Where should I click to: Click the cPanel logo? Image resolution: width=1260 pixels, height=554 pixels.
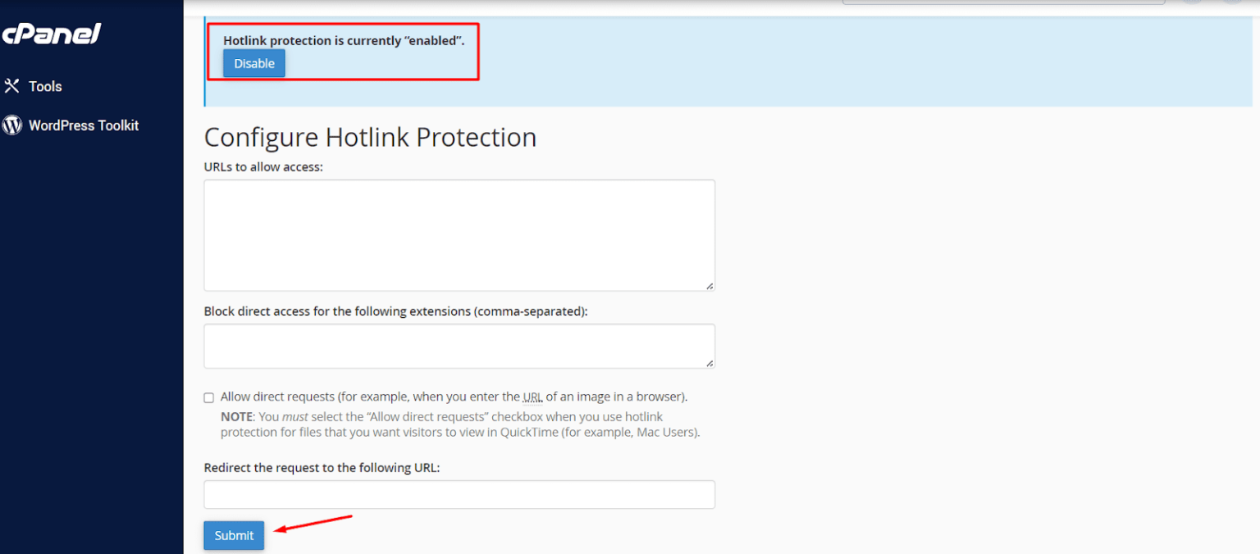point(52,34)
